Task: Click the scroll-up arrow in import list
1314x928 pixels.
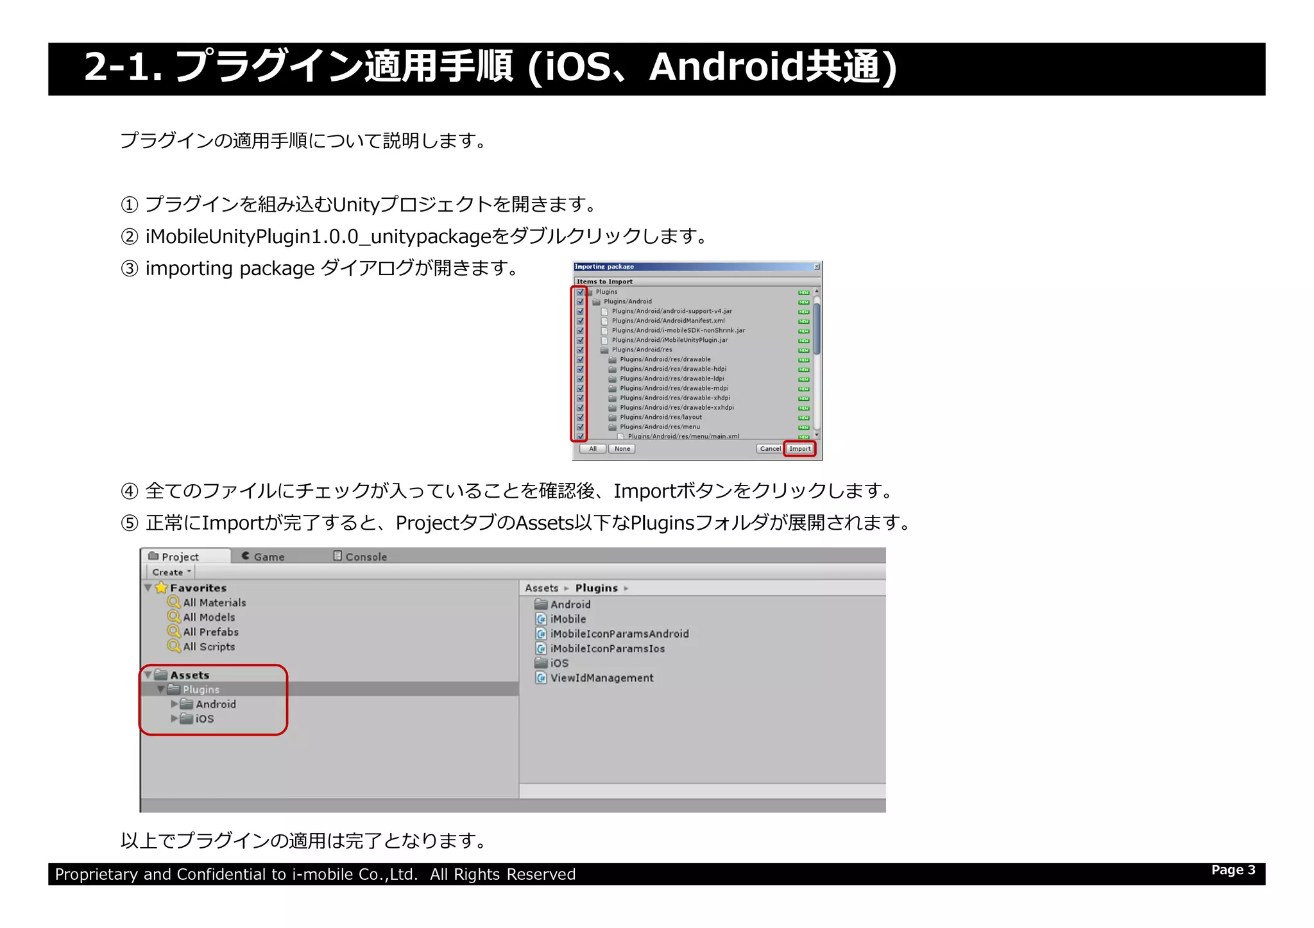Action: [x=817, y=292]
